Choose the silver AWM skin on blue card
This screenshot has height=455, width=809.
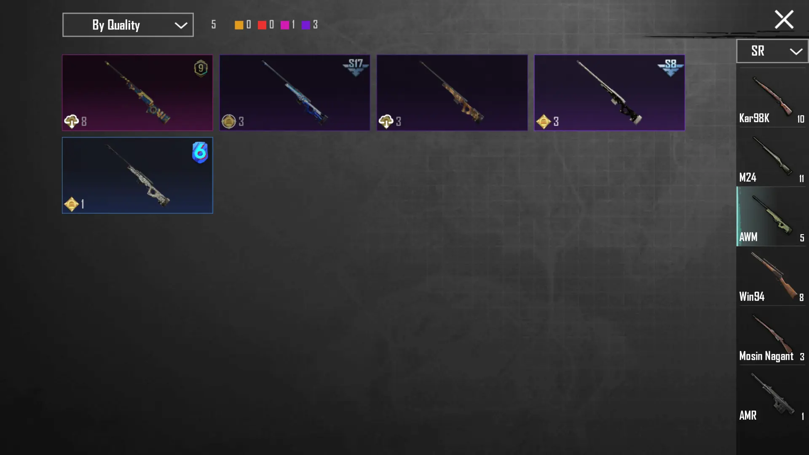click(x=137, y=175)
